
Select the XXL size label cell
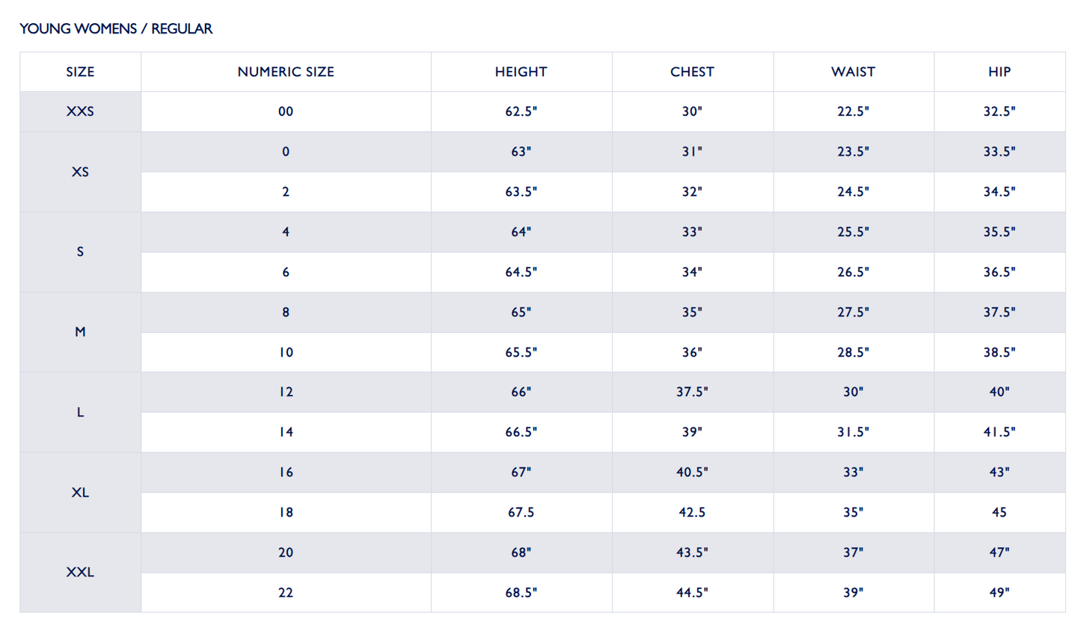pyautogui.click(x=80, y=573)
